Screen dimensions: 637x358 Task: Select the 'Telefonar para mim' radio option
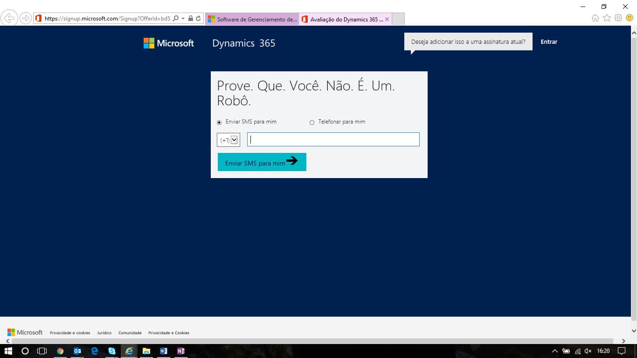point(312,123)
